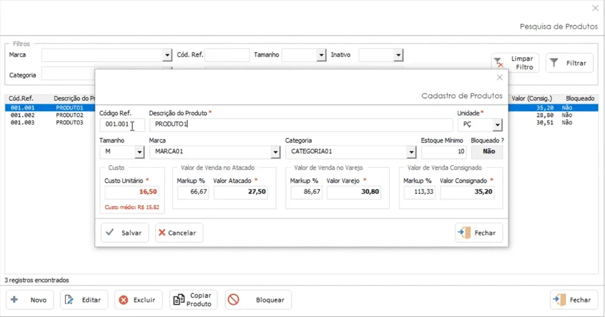Image resolution: width=605 pixels, height=317 pixels.
Task: Click the Custo Unitário field
Action: click(x=131, y=192)
